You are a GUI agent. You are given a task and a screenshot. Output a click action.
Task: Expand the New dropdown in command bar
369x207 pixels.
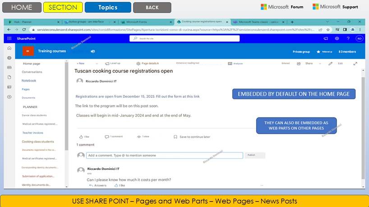point(81,63)
